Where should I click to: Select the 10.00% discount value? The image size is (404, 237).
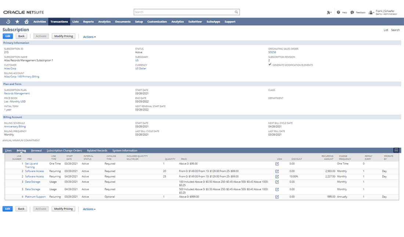tap(294, 177)
